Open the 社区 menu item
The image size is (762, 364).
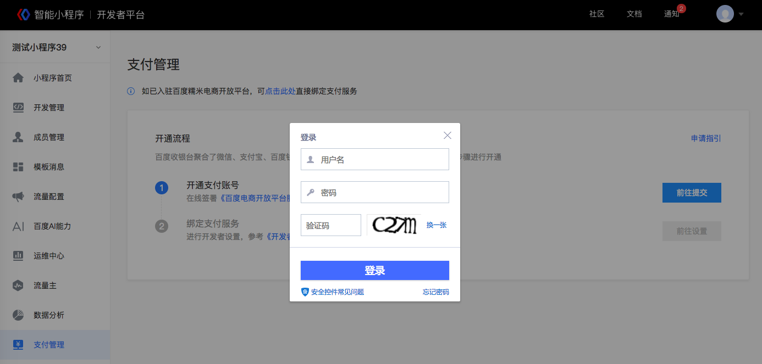596,14
